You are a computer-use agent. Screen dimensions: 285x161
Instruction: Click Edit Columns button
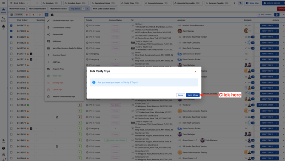click(265, 14)
